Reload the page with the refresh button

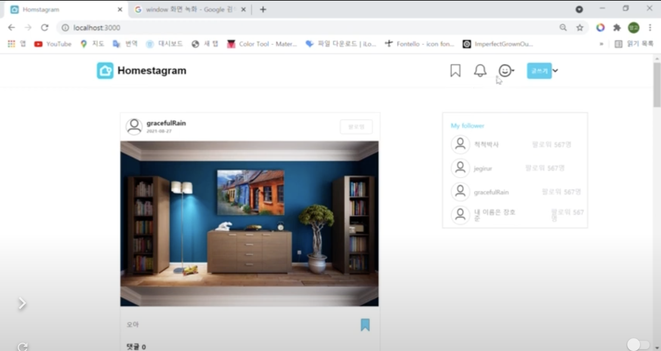click(44, 28)
